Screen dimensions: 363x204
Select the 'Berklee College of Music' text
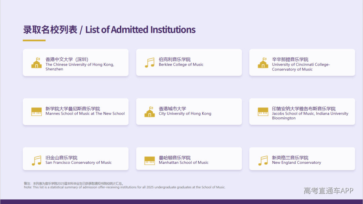coord(181,65)
